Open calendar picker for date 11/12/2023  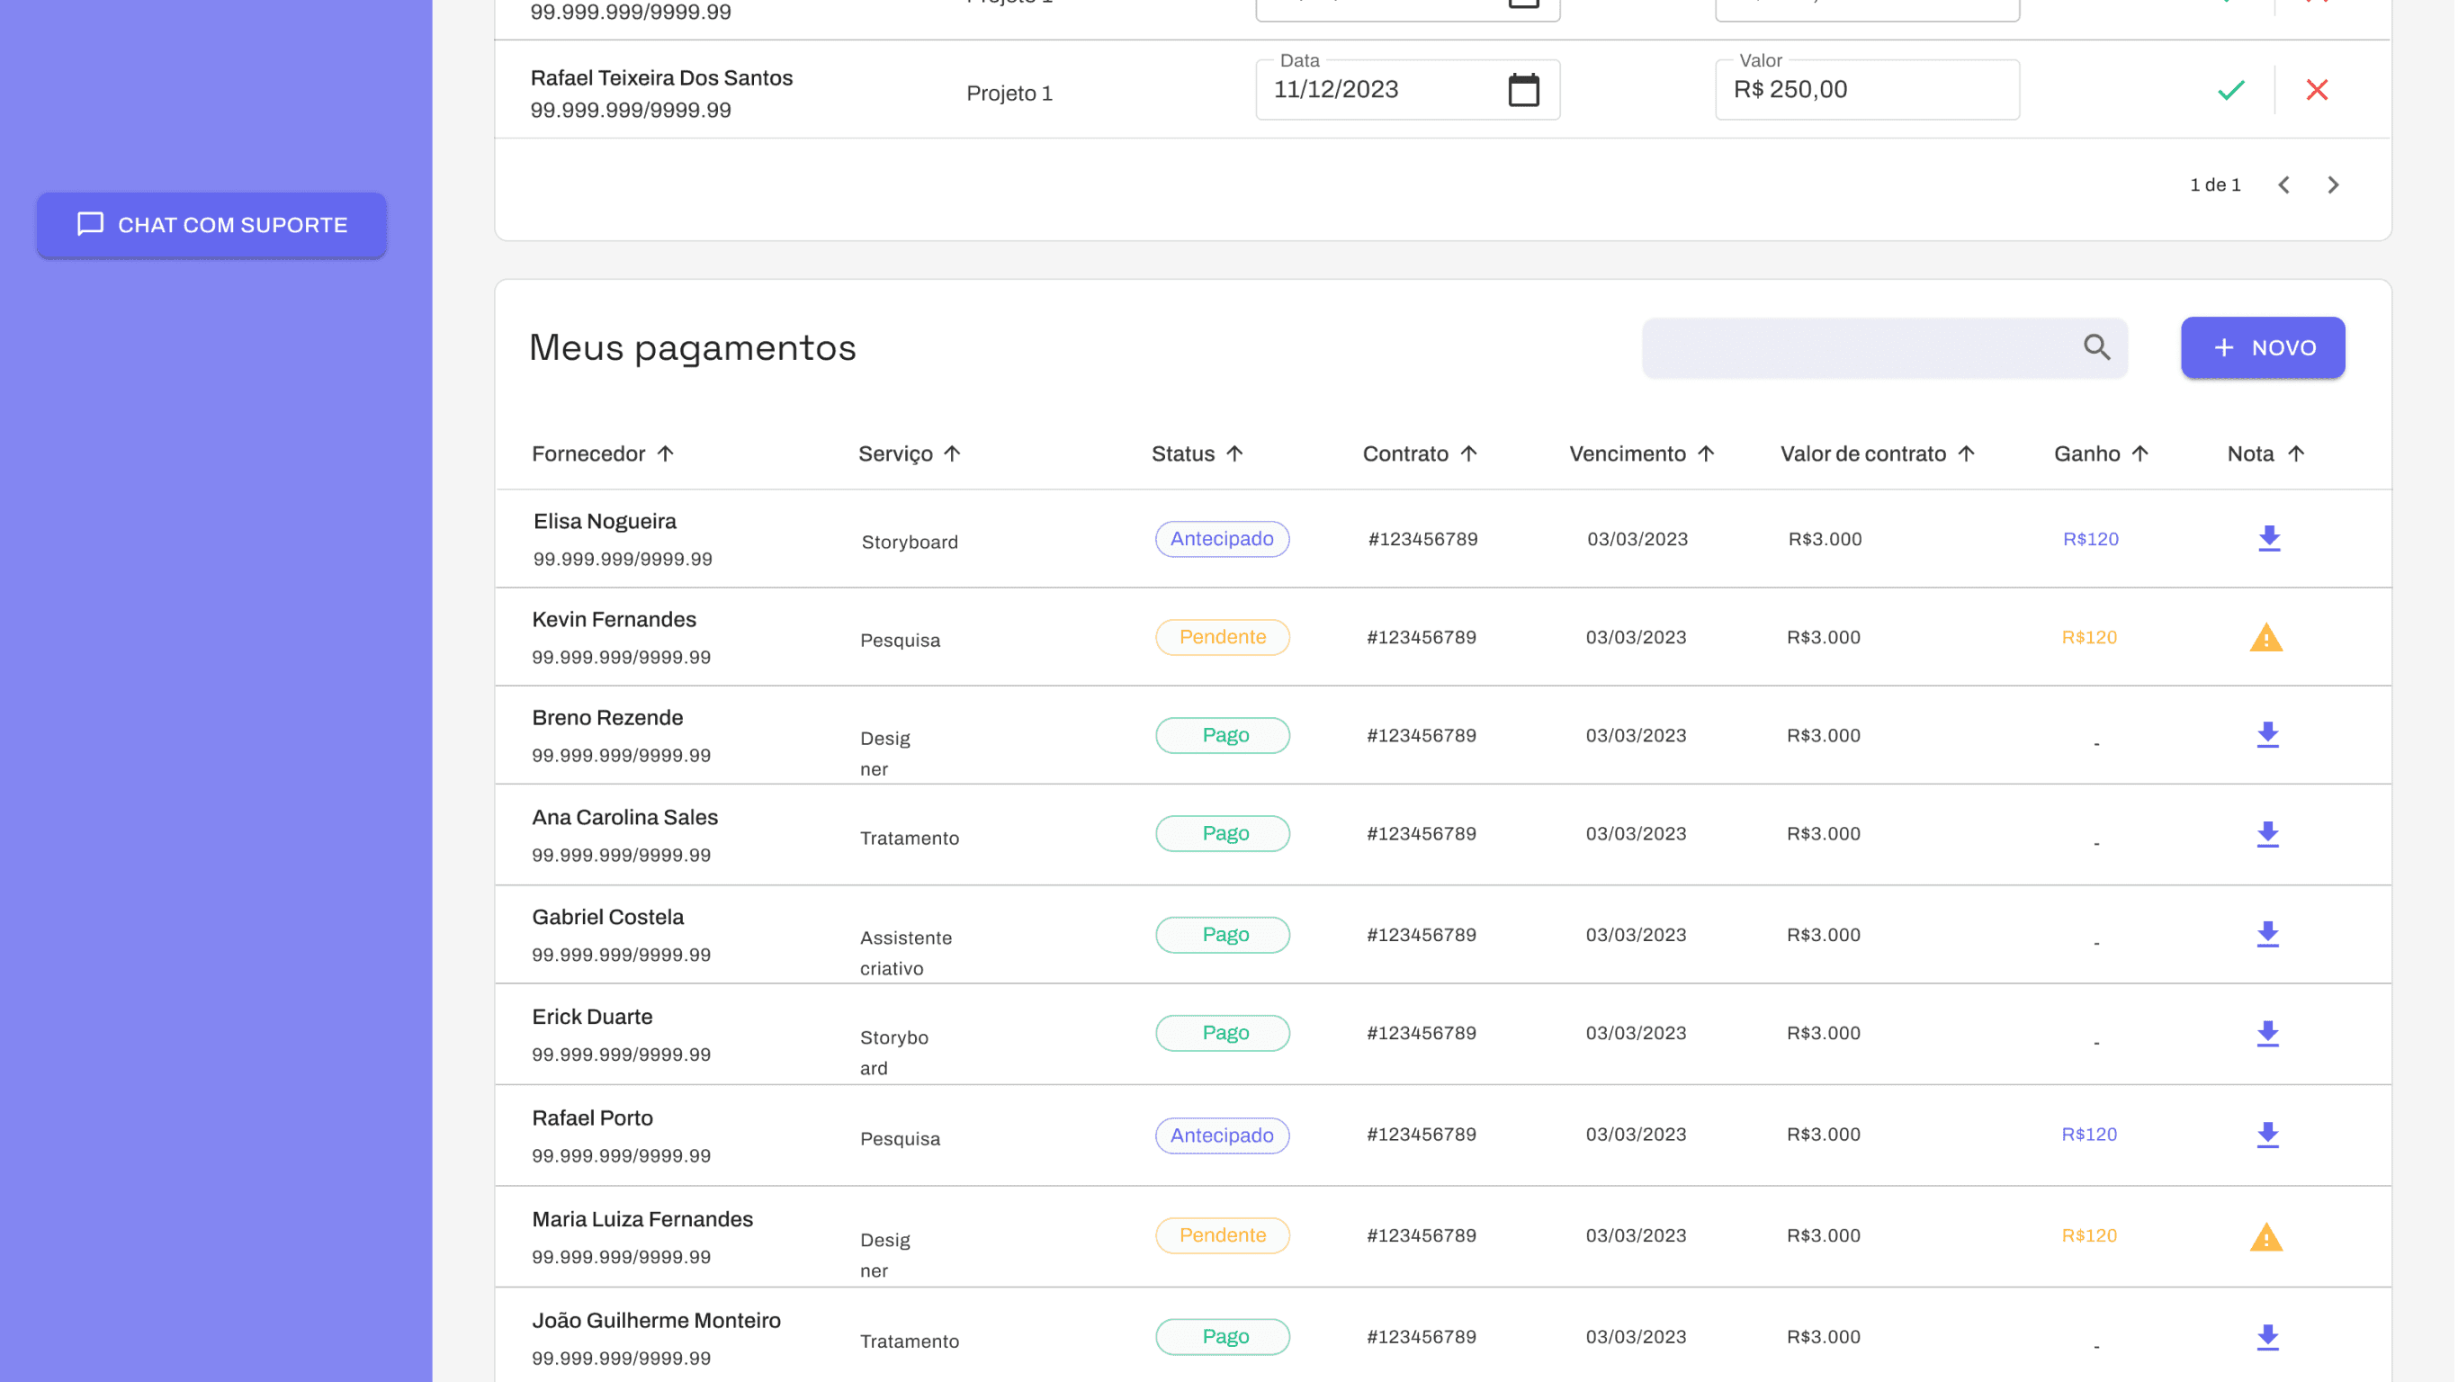1523,90
